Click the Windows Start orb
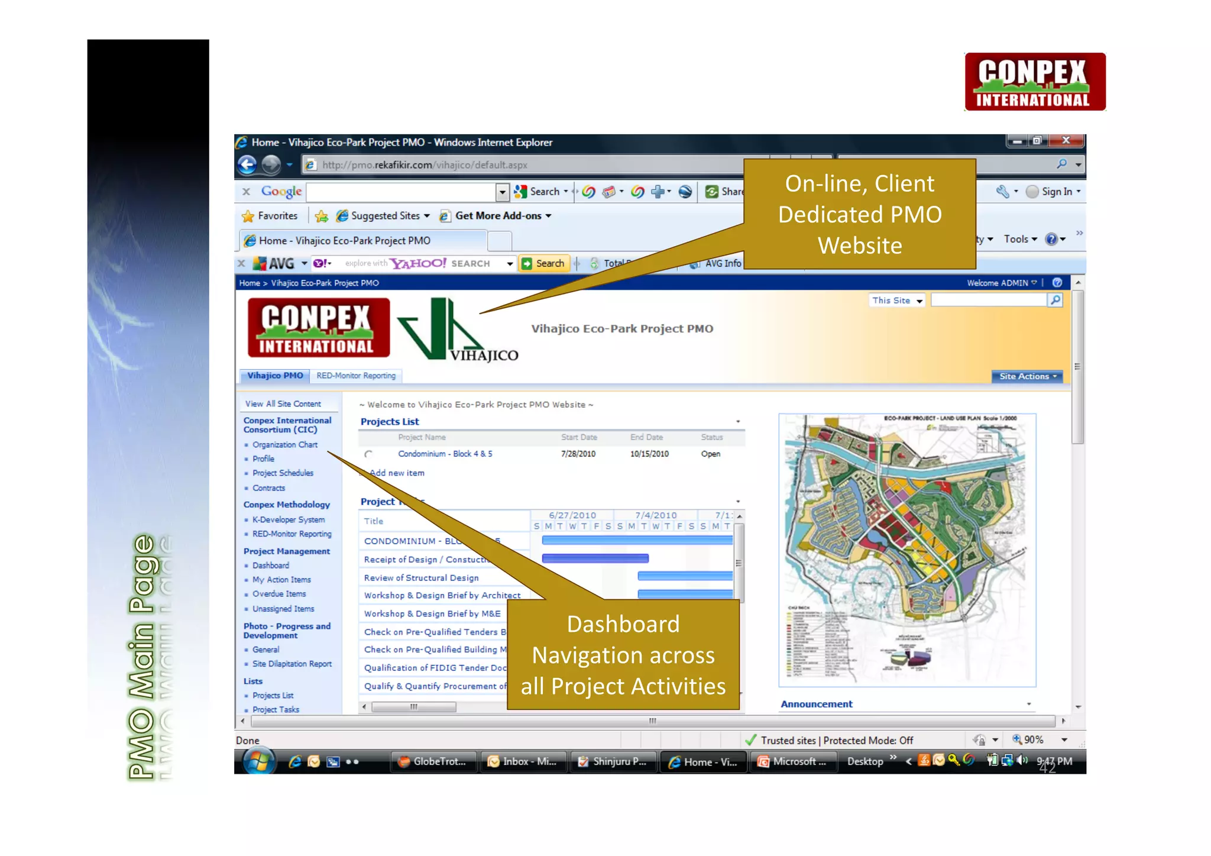This screenshot has height=856, width=1211. (258, 761)
